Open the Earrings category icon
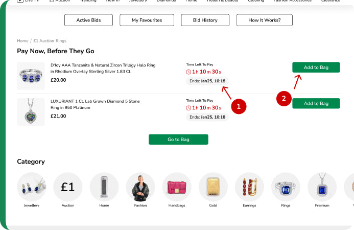The image size is (354, 230). tap(249, 187)
